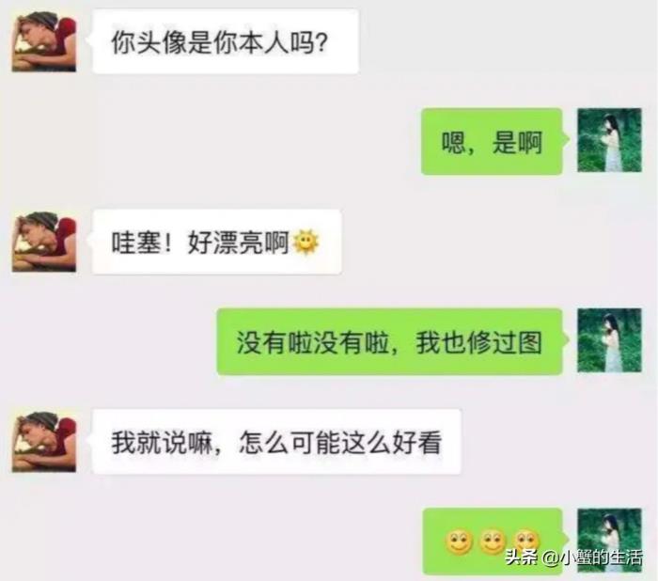Click the first smiley emoji
This screenshot has width=658, height=581.
(x=459, y=542)
